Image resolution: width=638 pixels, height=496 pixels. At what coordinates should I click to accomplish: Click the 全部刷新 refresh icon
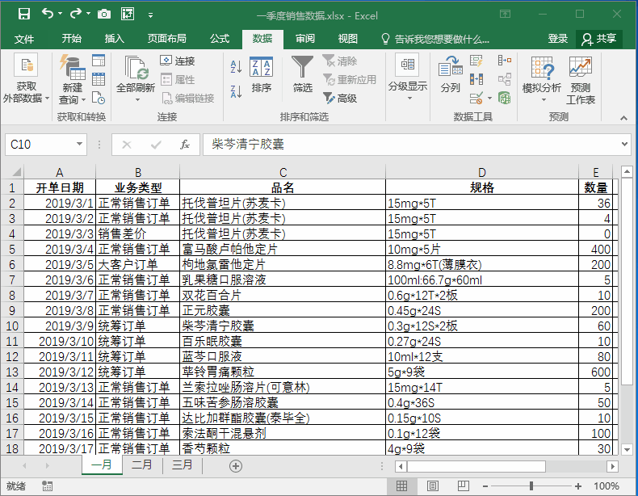136,69
